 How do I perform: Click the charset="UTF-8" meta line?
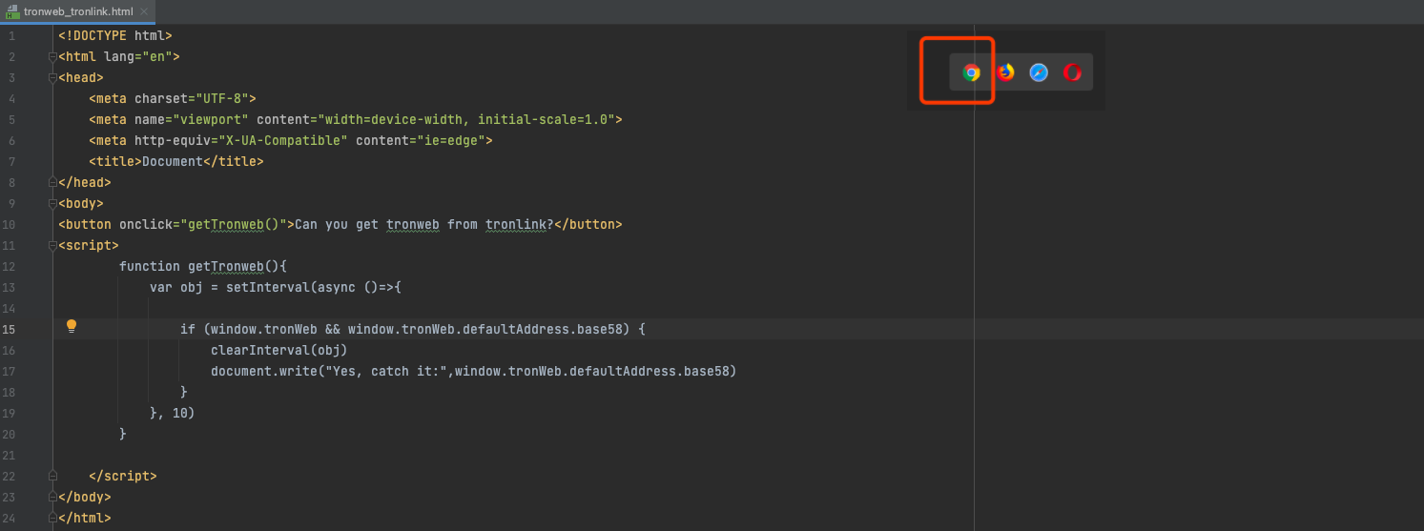click(173, 98)
